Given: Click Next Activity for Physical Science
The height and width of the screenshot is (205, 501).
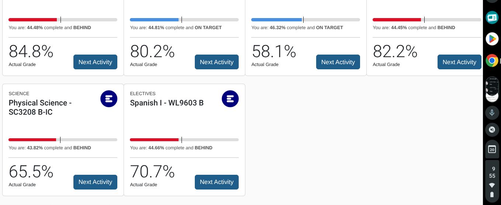Looking at the screenshot, I should pyautogui.click(x=95, y=182).
